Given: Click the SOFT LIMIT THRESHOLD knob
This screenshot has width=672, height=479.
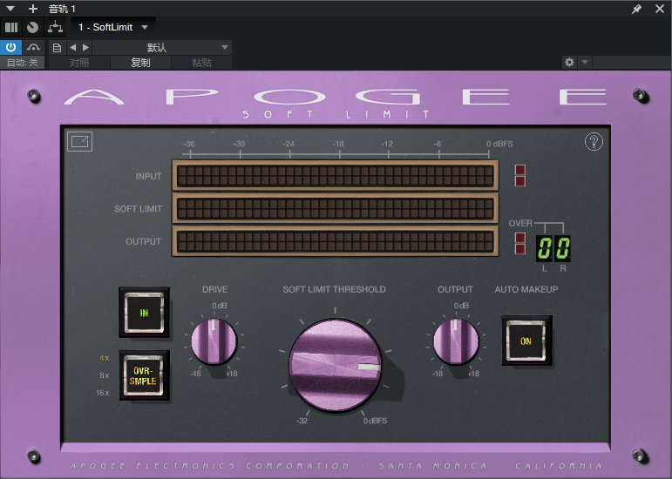Looking at the screenshot, I should [x=336, y=365].
